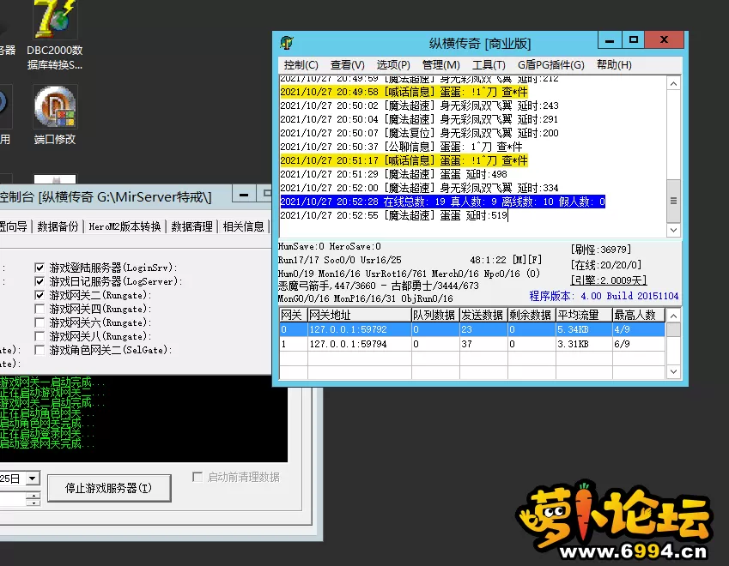This screenshot has height=566, width=729.
Task: Select the 20:49:58 喊话信息 log line
Action: (404, 92)
